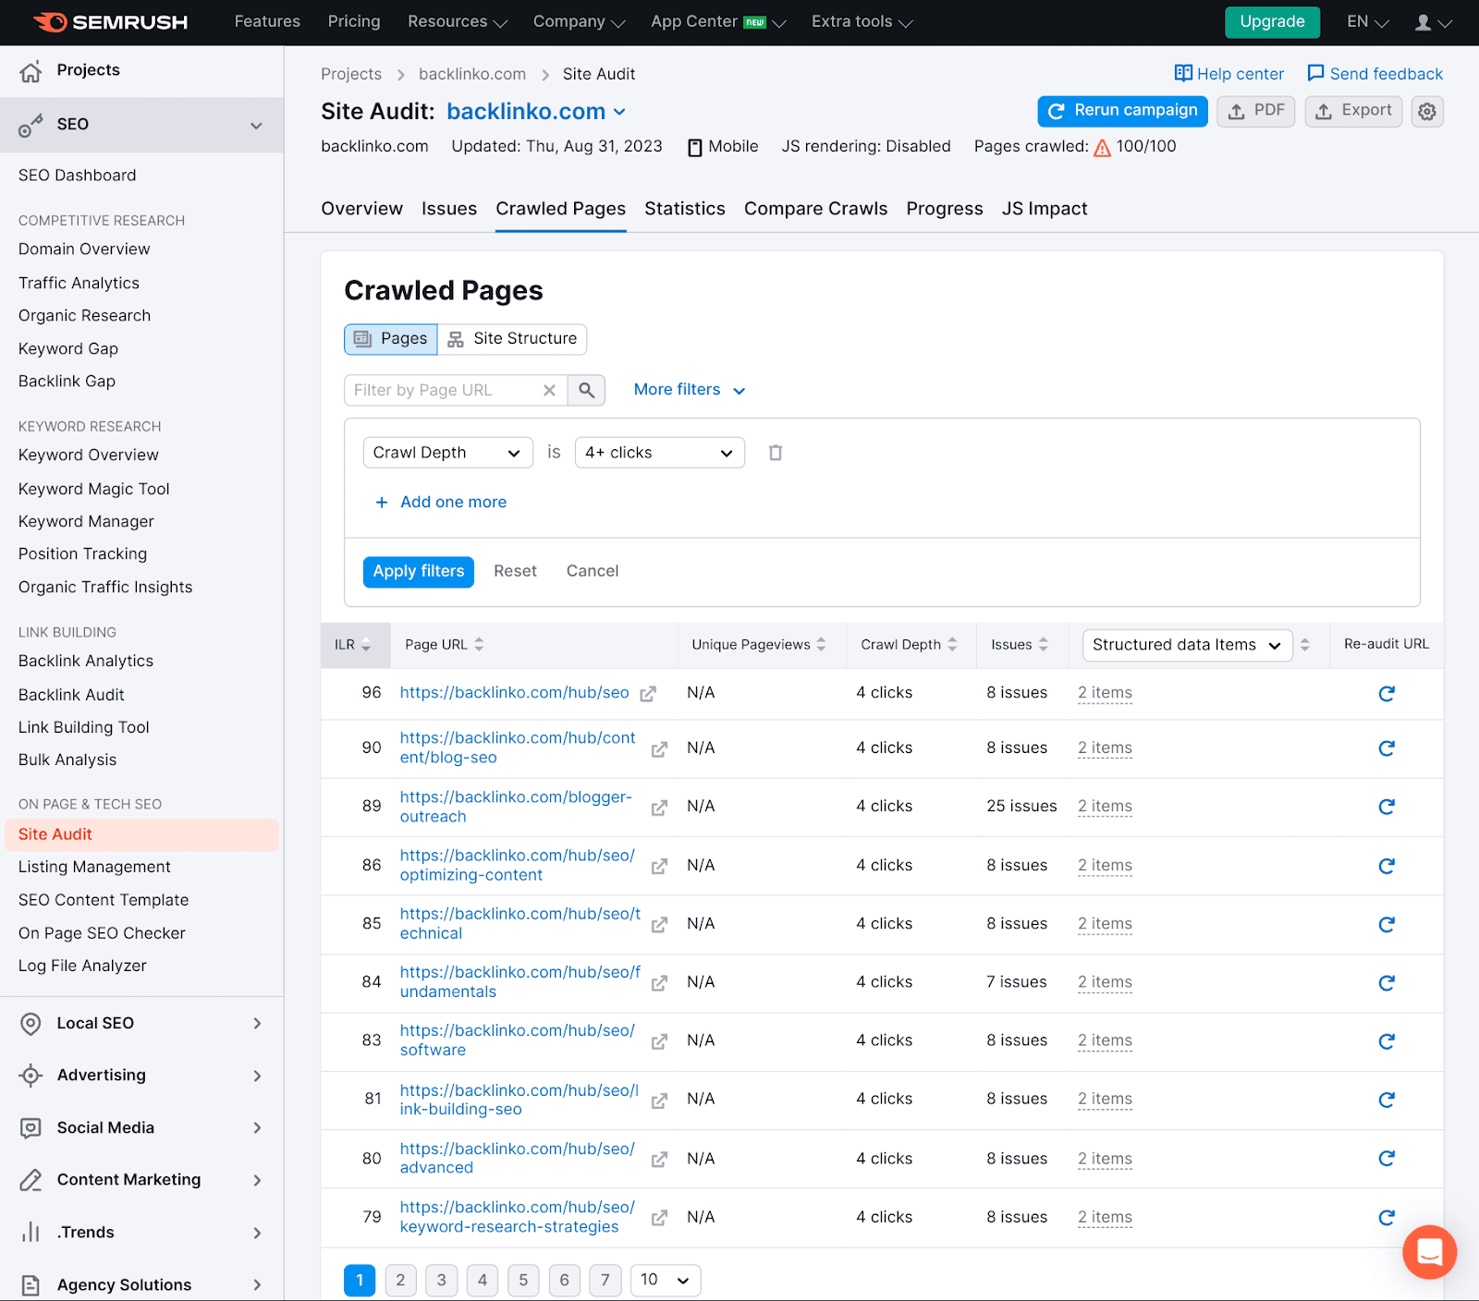Screen dimensions: 1479x1301
Task: Expand Local SEO section
Action: (142, 1024)
